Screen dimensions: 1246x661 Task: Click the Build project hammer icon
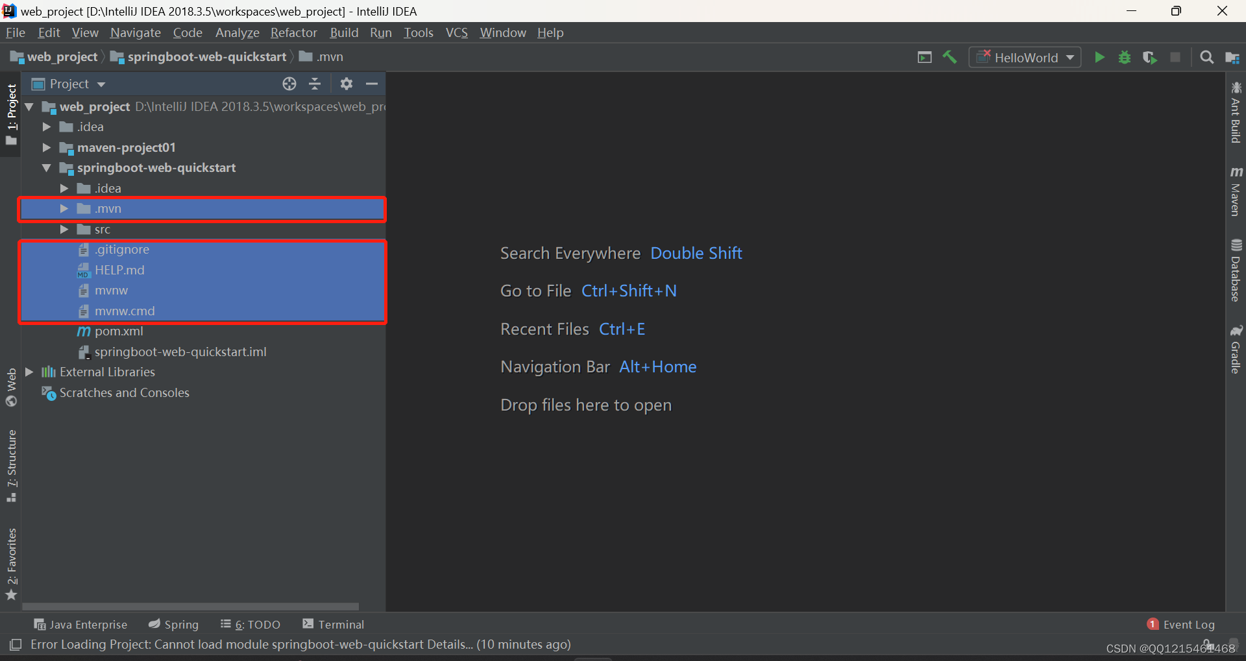coord(949,57)
